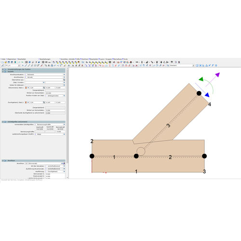Viewport: 241px width, 241px height.
Task: Open the Art des Versatzes dropdown
Action: pos(64,166)
